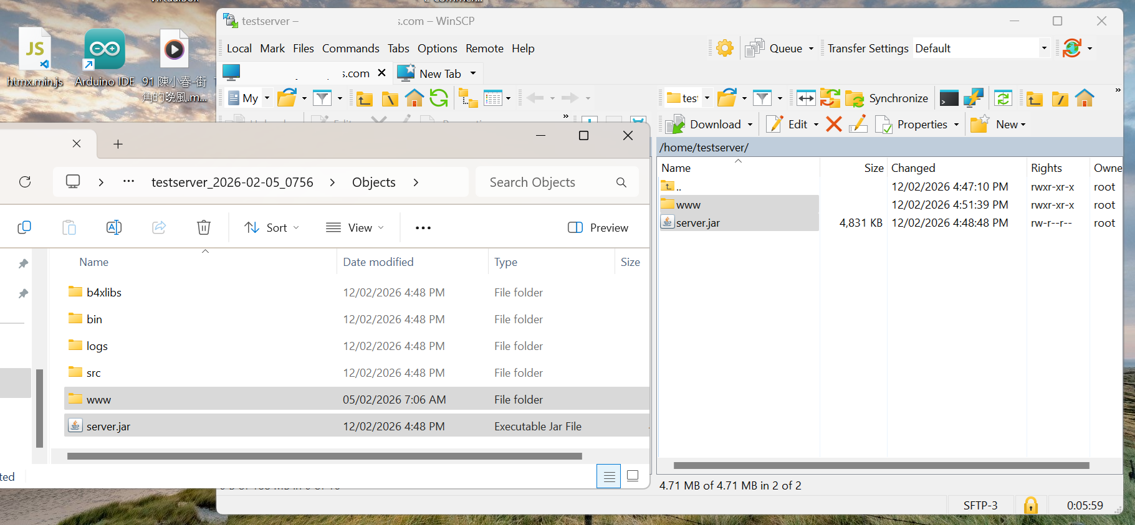The height and width of the screenshot is (525, 1135).
Task: Open the Options menu in WinSCP
Action: 438,49
